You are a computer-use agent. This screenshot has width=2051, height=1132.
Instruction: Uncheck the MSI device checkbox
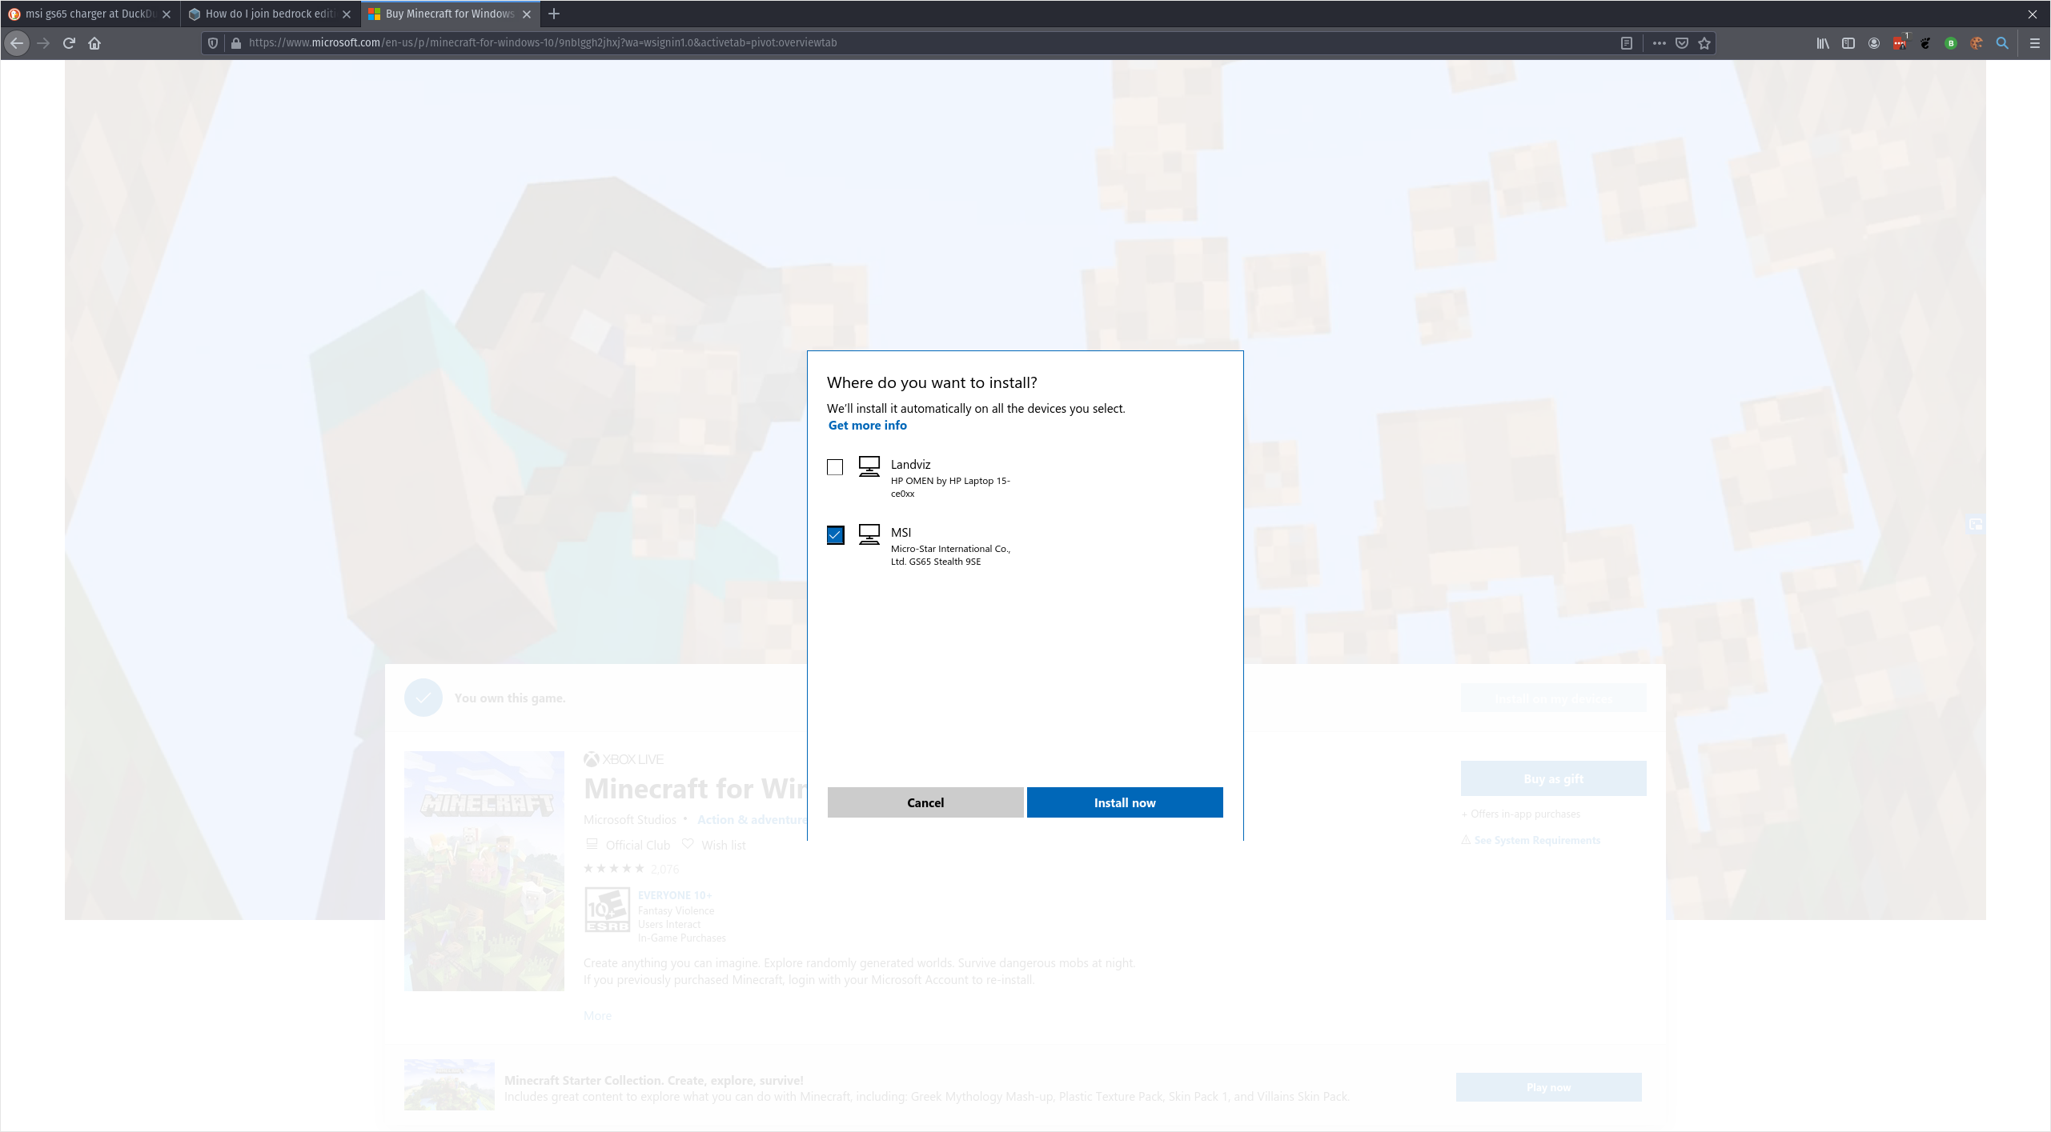tap(835, 535)
